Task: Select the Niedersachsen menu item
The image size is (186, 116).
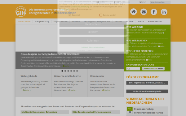Action: coord(24,21)
